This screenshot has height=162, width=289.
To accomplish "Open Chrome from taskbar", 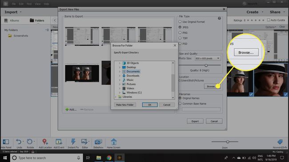I will click(109, 158).
